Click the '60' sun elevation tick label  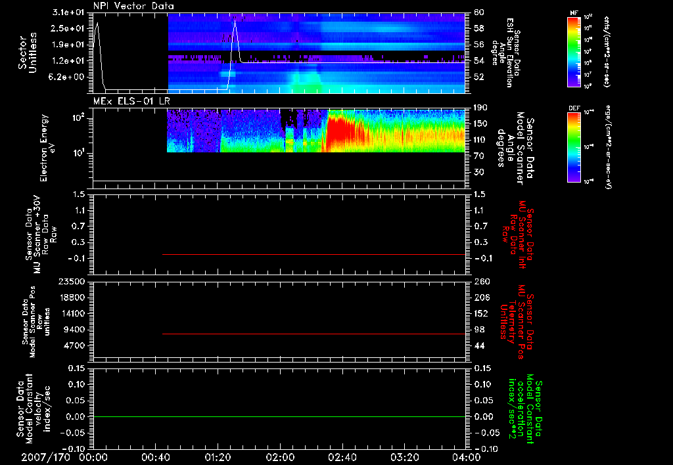[479, 12]
